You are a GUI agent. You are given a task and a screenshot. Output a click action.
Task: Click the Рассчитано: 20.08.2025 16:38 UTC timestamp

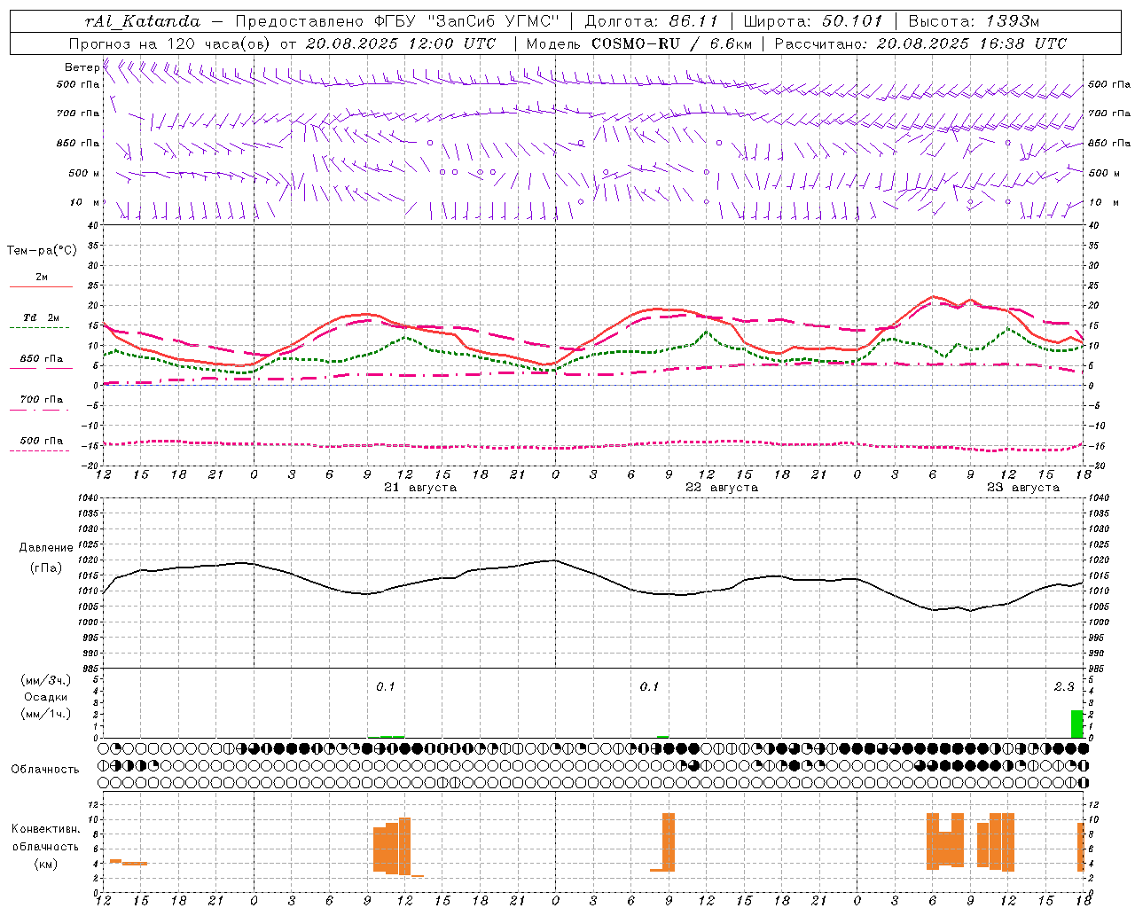(x=920, y=43)
